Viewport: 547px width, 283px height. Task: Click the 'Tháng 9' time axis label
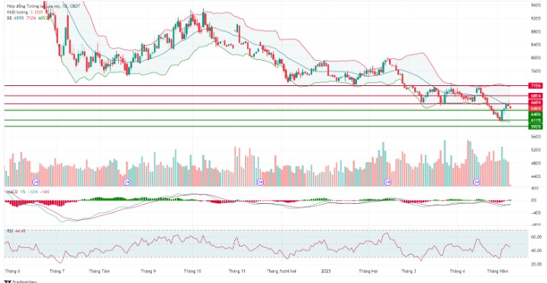pos(148,271)
